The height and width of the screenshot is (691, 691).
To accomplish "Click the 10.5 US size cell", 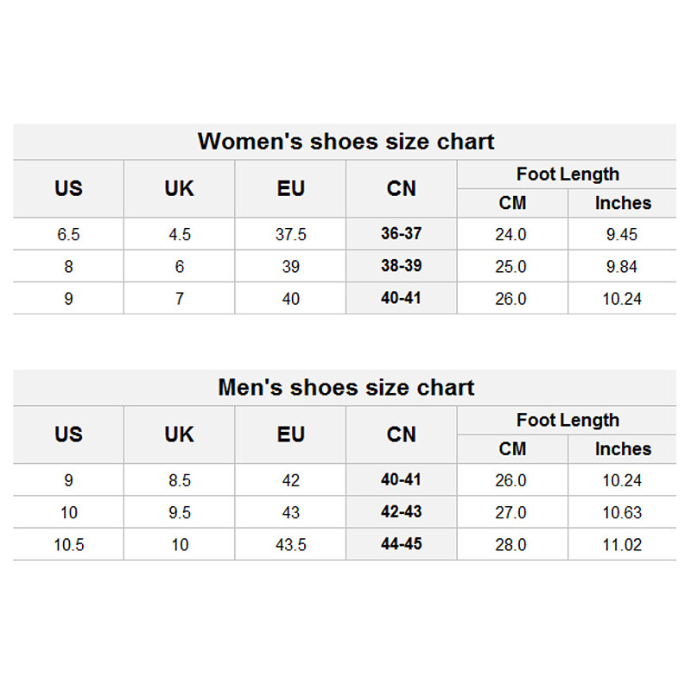I will pos(68,545).
